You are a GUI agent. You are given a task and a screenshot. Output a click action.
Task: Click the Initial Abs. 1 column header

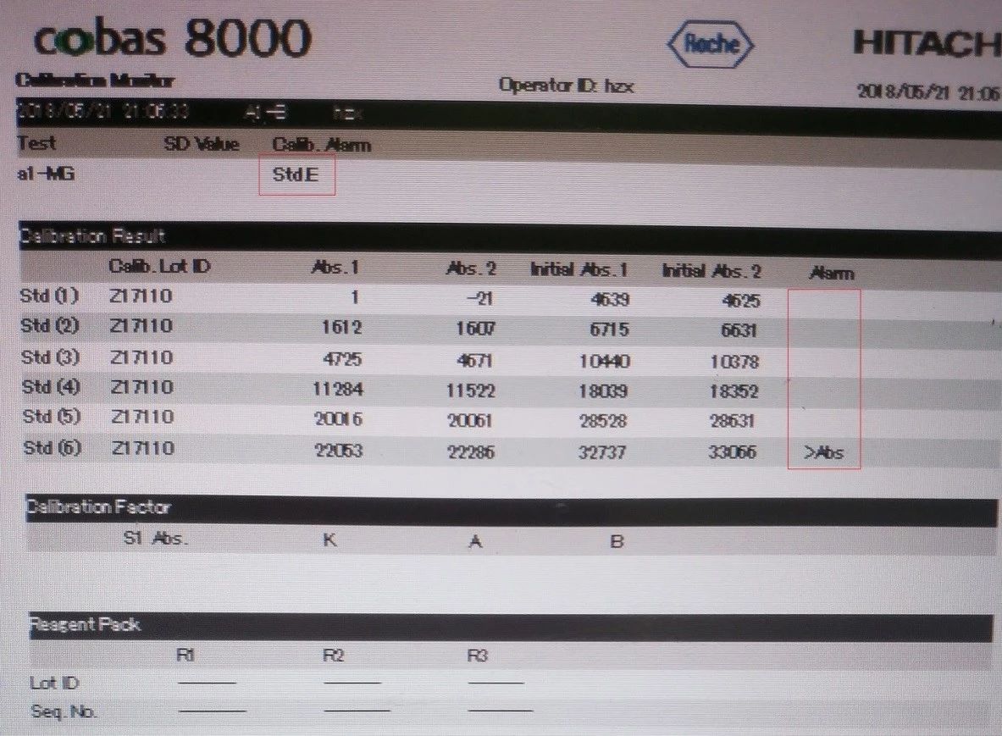(579, 269)
